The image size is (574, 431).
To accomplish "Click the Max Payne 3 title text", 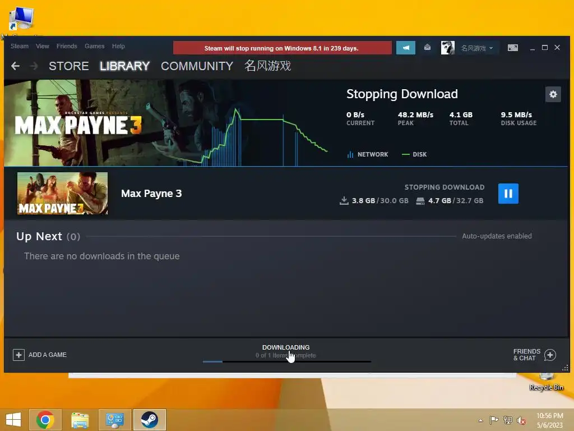I will (x=151, y=194).
